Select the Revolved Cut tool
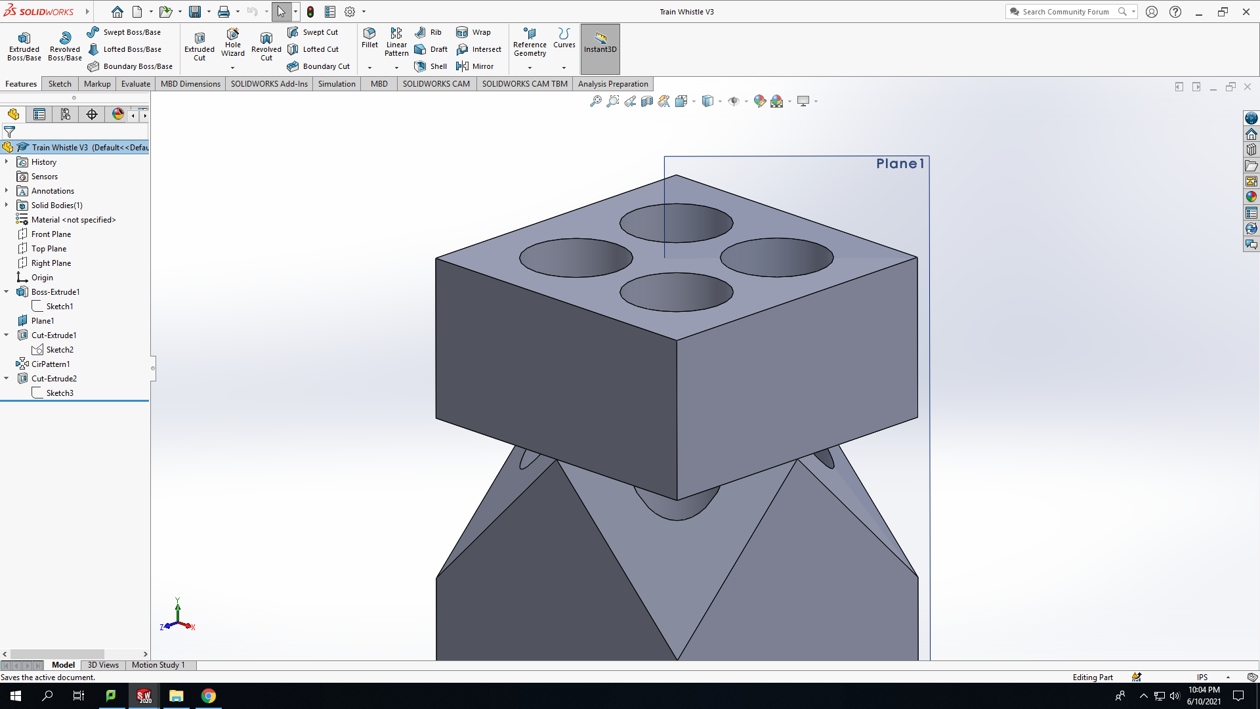 click(x=266, y=46)
